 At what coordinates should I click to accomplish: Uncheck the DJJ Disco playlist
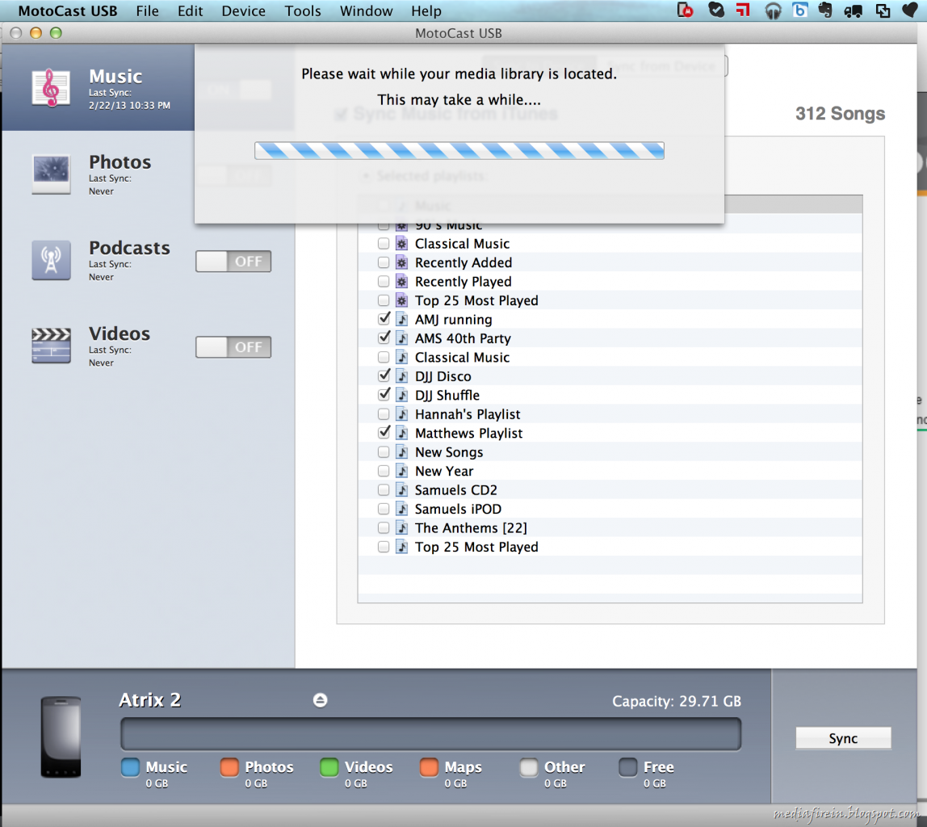point(384,376)
